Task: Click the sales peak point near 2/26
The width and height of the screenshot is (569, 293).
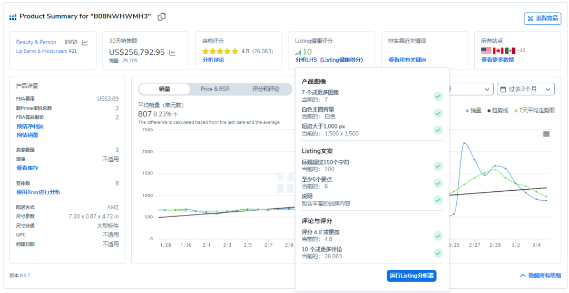Action: point(464,143)
